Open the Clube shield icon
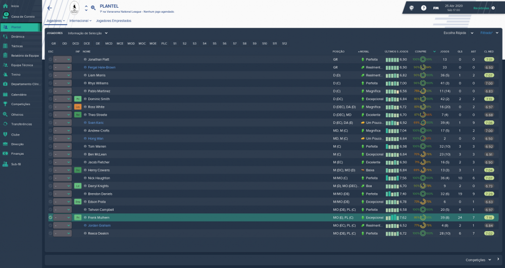The width and height of the screenshot is (505, 268). tap(5, 134)
